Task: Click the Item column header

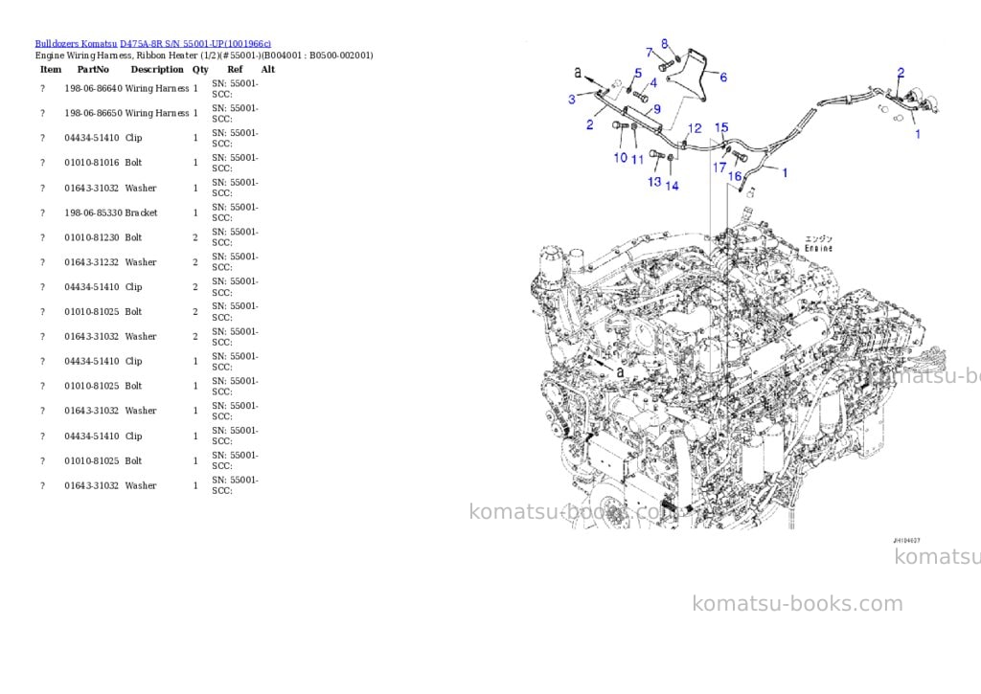Action: tap(51, 69)
